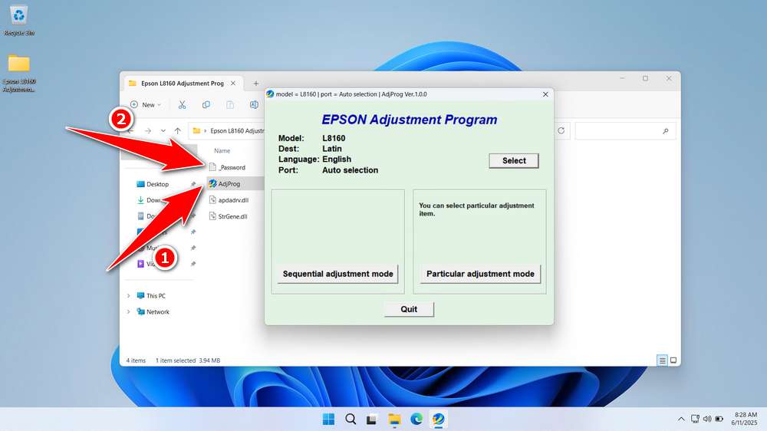Open the Recycle Bin desktop icon
This screenshot has height=431, width=767.
tap(18, 21)
